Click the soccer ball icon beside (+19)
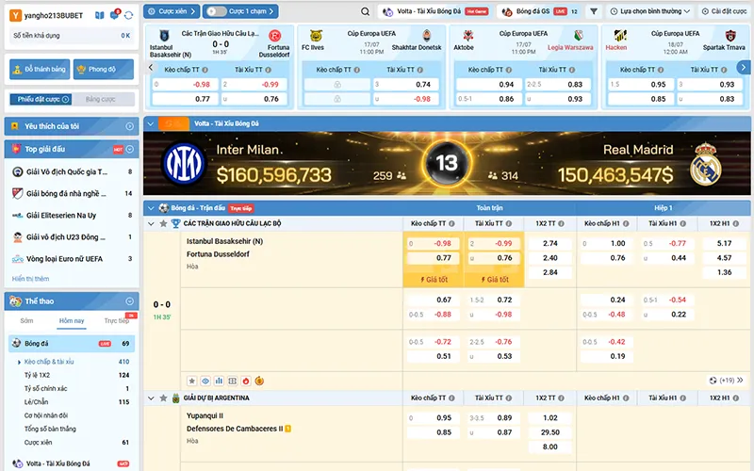 click(x=713, y=381)
